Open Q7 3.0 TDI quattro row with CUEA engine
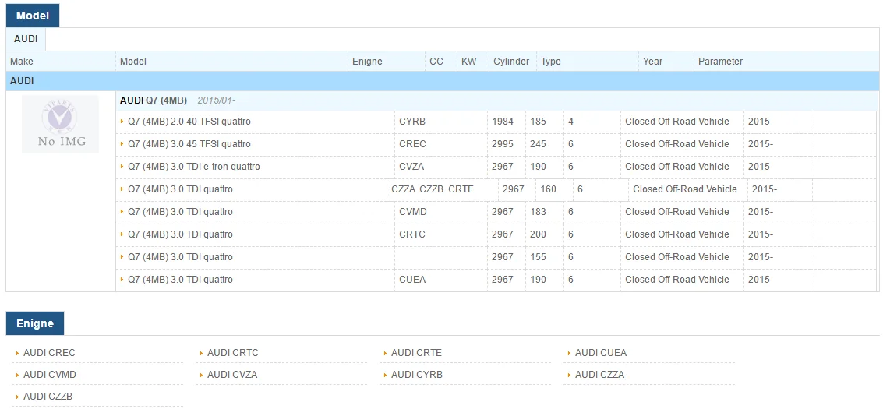883x409 pixels. coord(180,279)
